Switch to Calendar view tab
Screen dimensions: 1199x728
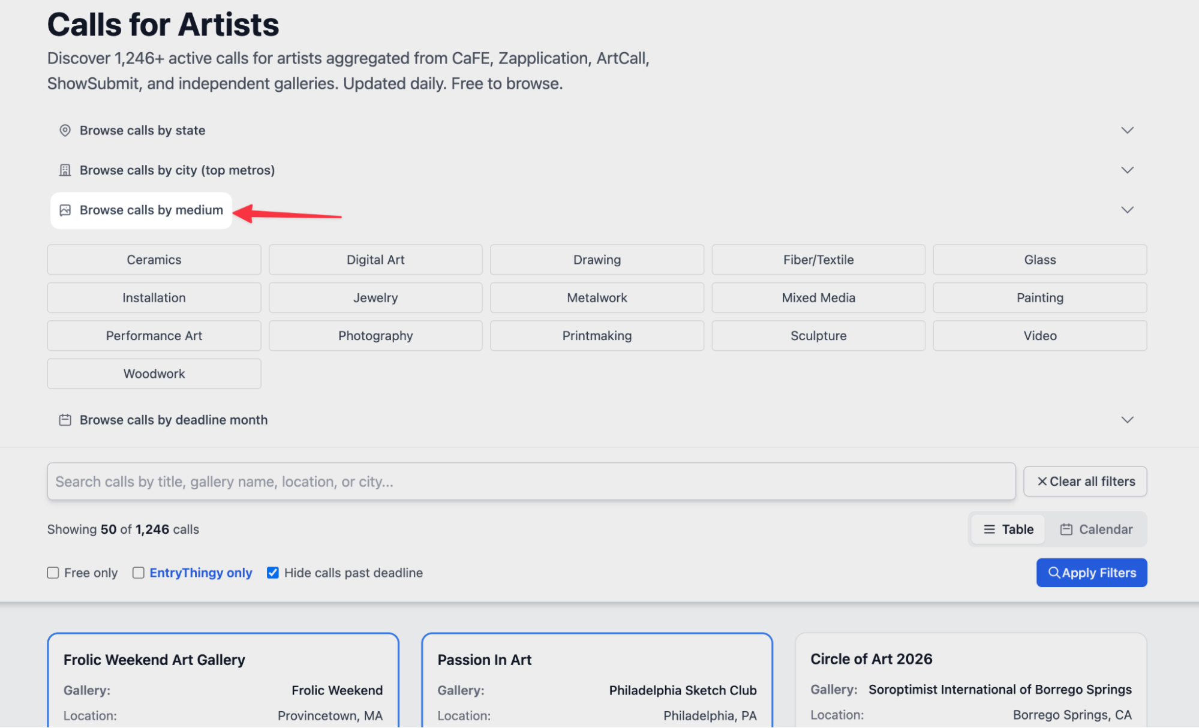click(x=1096, y=530)
